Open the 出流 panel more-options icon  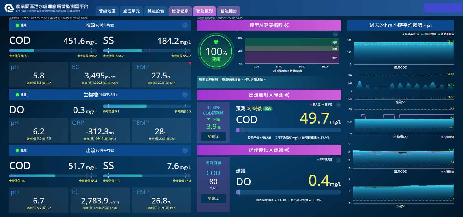[185, 150]
